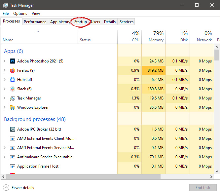Expand the Slack process group
Image resolution: width=220 pixels, height=196 pixels.
tap(5, 89)
